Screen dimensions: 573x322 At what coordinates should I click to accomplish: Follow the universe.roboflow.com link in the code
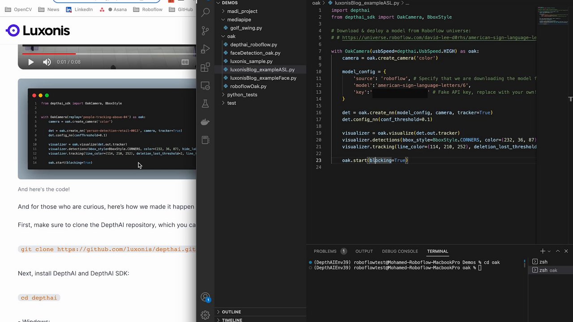[439, 38]
